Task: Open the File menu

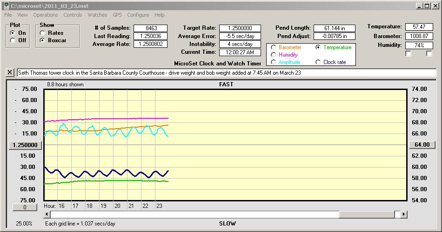Action: pos(8,15)
